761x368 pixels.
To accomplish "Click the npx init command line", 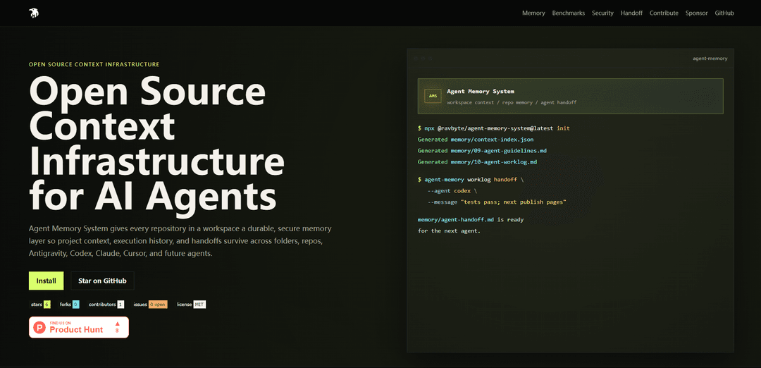I will [493, 128].
